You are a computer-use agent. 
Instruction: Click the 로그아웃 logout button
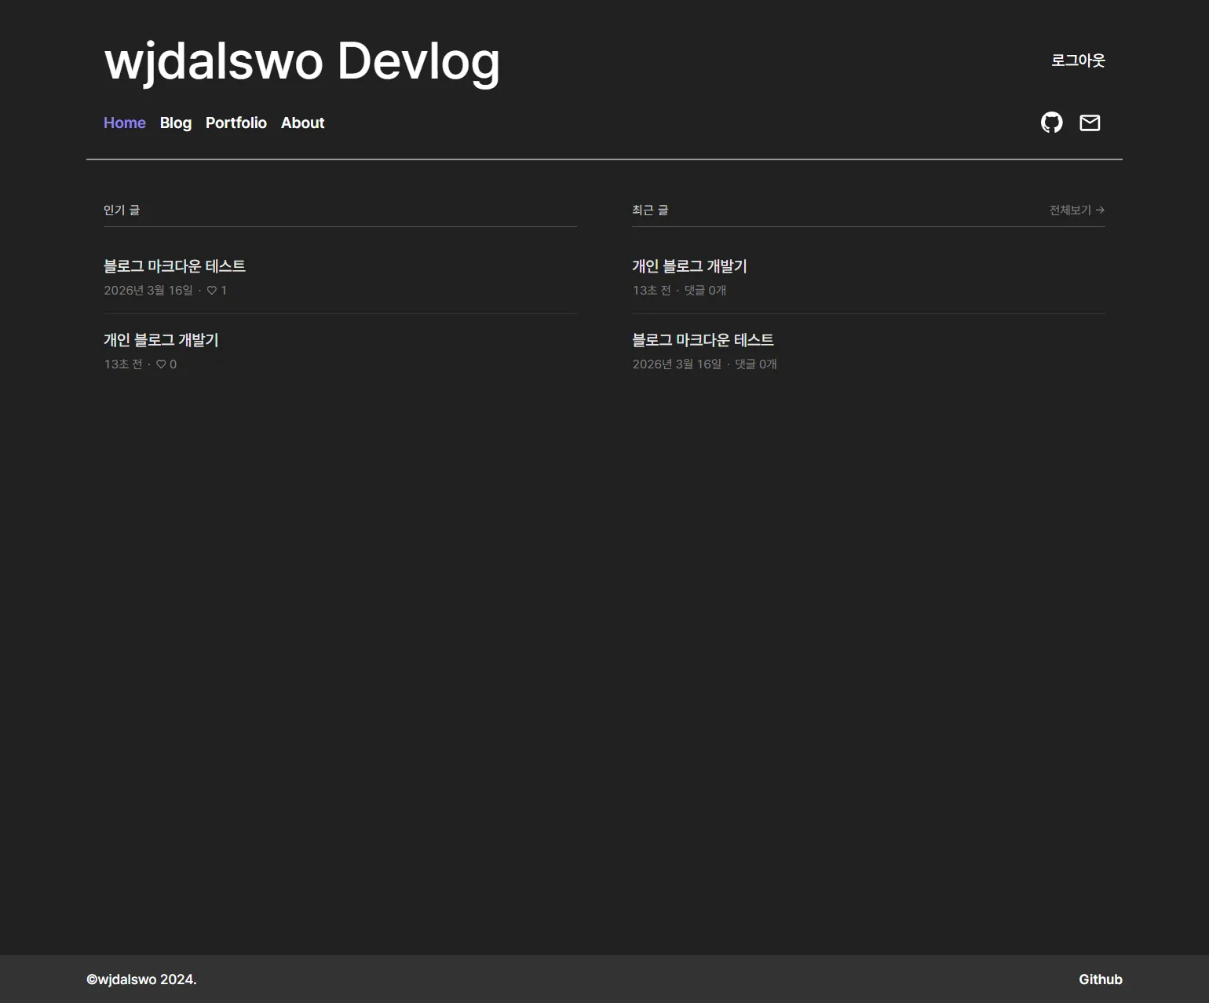(x=1078, y=60)
